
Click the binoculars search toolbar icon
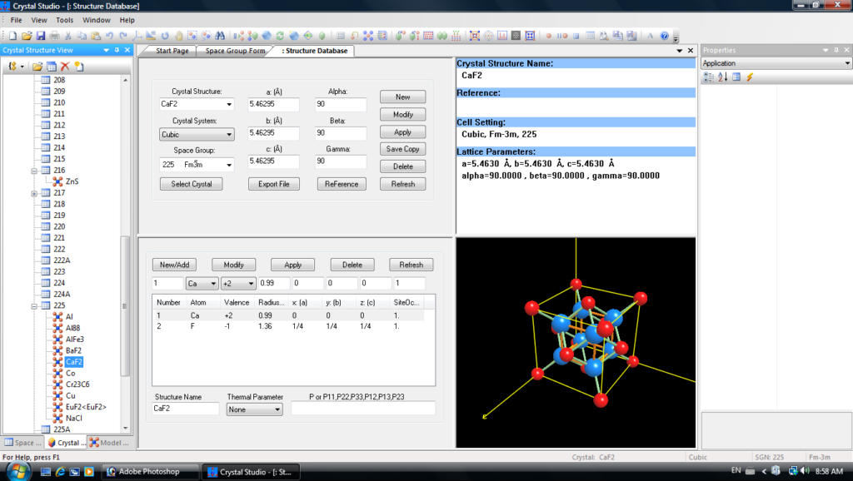pyautogui.click(x=220, y=36)
